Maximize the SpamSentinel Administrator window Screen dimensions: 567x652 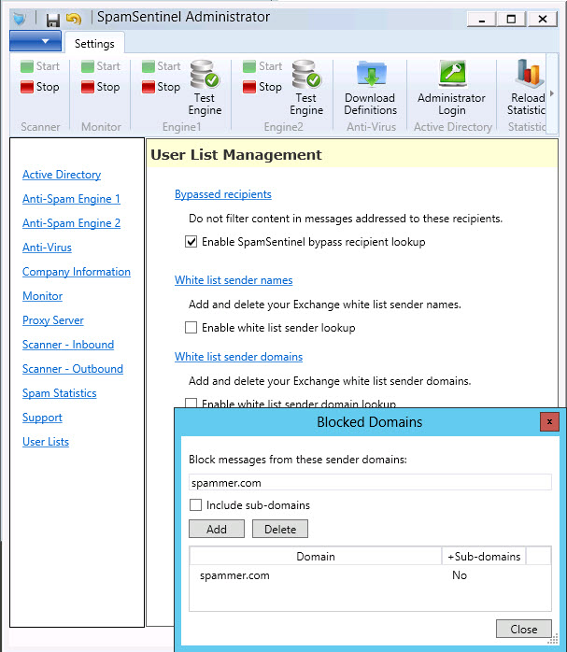pyautogui.click(x=511, y=19)
